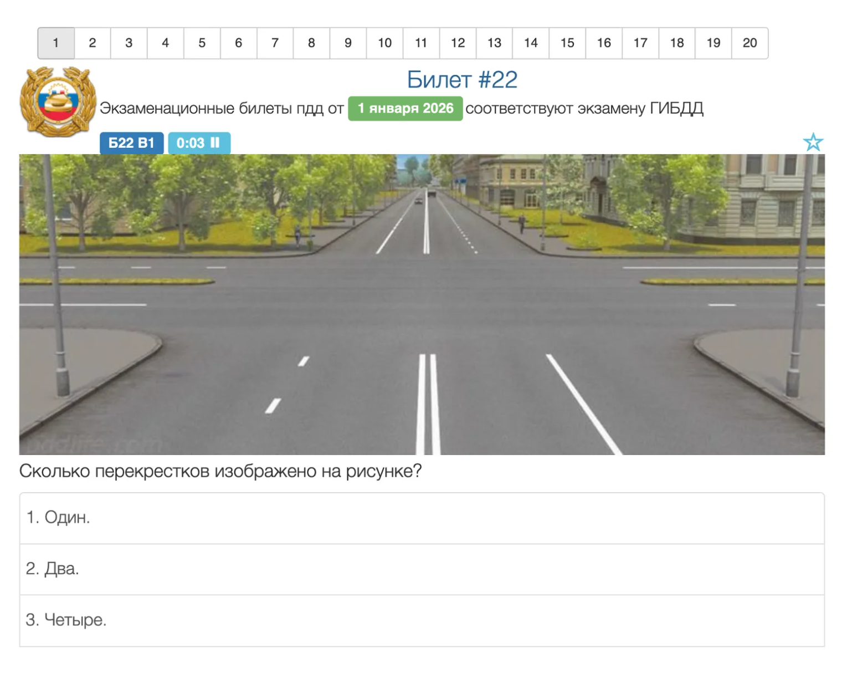Click the favorite star icon
Screen dimensions: 842x674
click(813, 142)
